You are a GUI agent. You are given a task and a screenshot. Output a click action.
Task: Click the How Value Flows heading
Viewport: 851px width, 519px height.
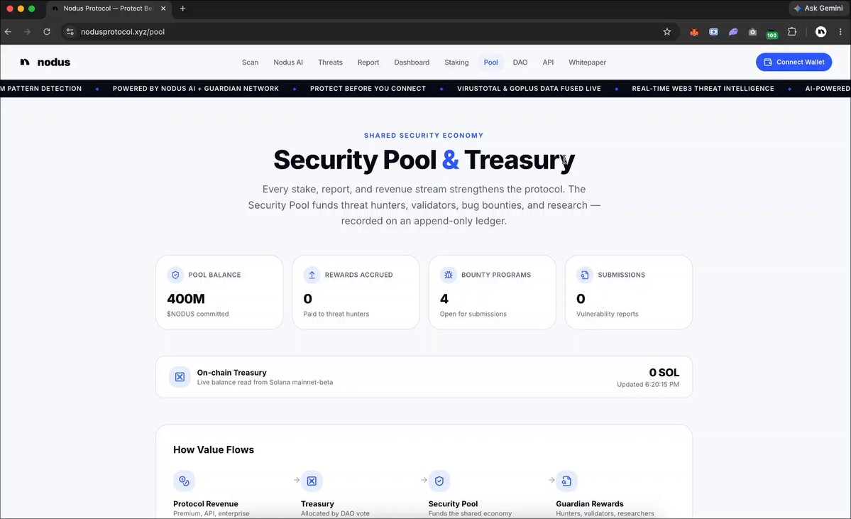coord(214,449)
